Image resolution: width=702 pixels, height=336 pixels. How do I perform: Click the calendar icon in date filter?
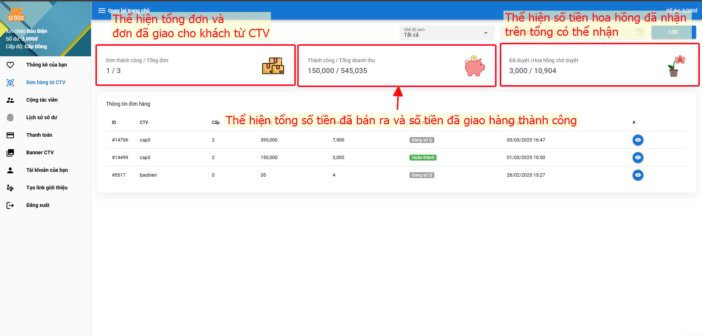[639, 32]
